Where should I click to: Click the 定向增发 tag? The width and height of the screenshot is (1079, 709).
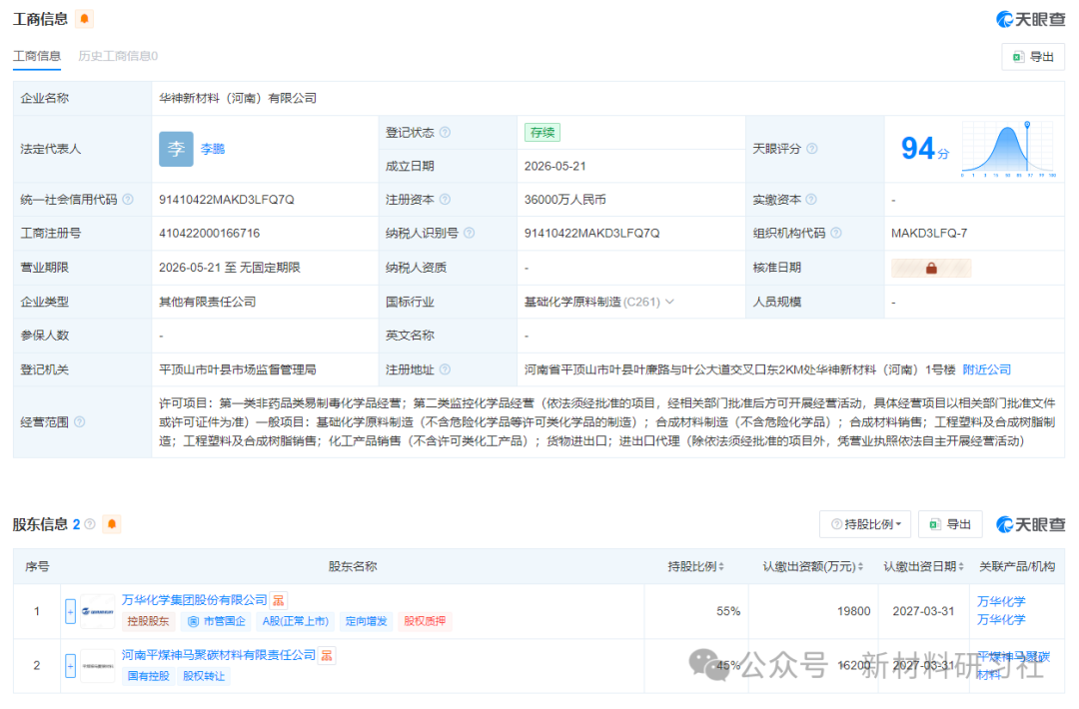[x=366, y=621]
